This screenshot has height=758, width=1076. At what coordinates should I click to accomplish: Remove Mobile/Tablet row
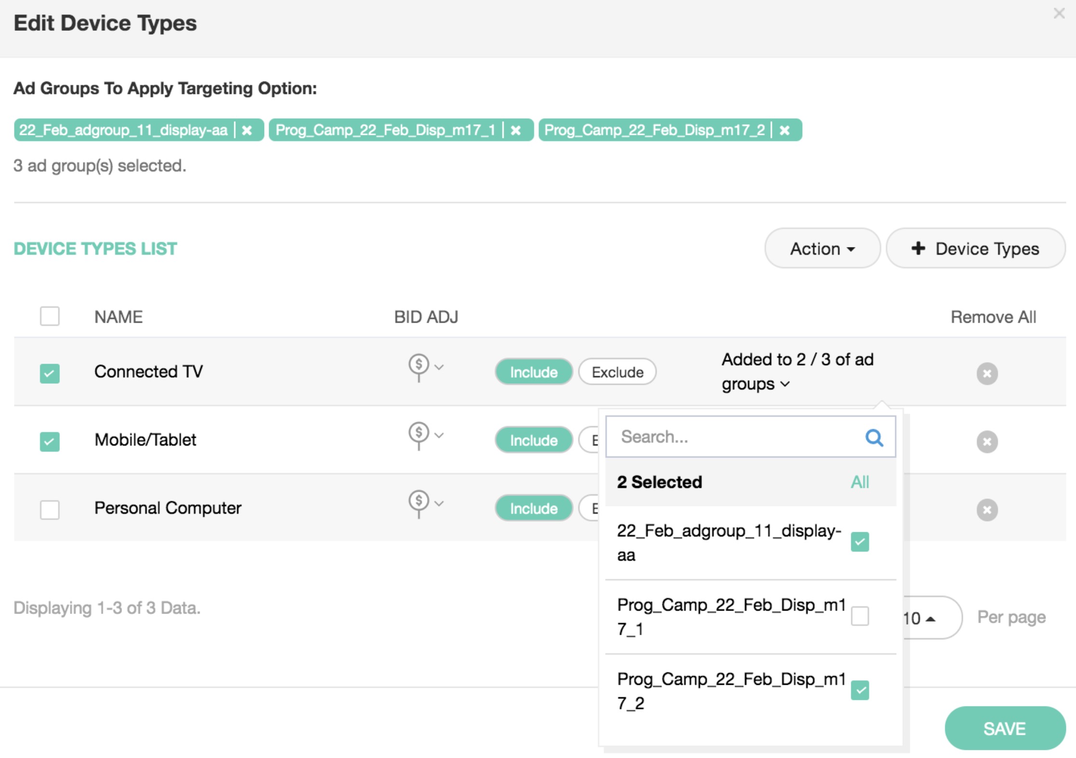tap(987, 442)
